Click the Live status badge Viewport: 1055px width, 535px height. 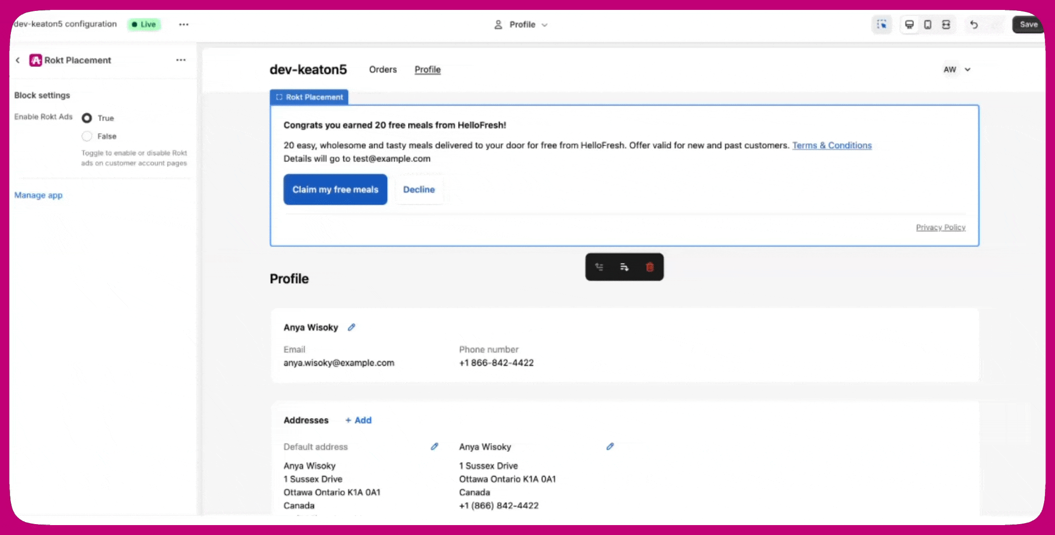144,24
